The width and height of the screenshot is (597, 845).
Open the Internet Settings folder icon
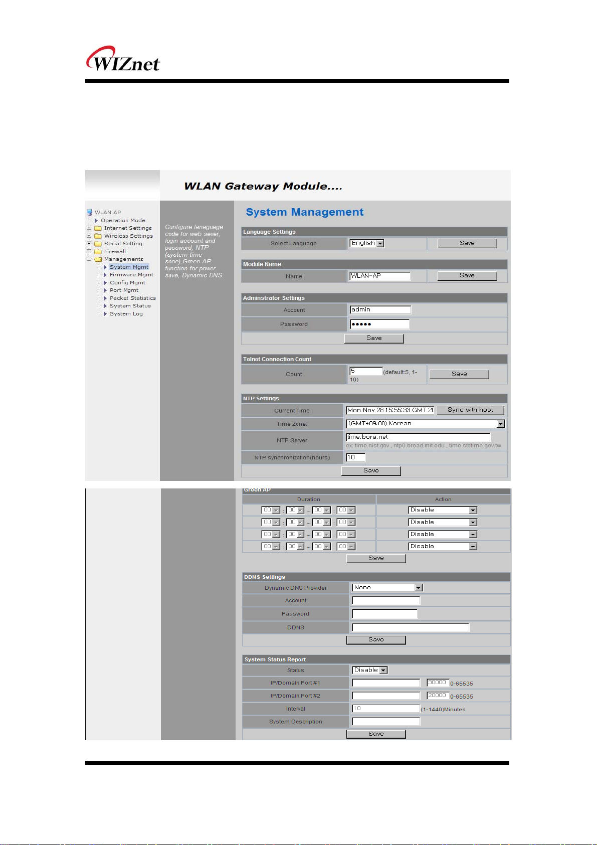pos(98,228)
